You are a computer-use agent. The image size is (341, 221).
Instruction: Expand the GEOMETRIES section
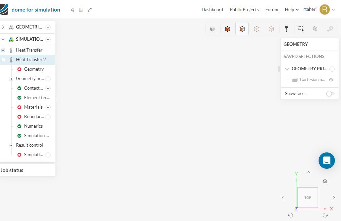3,27
